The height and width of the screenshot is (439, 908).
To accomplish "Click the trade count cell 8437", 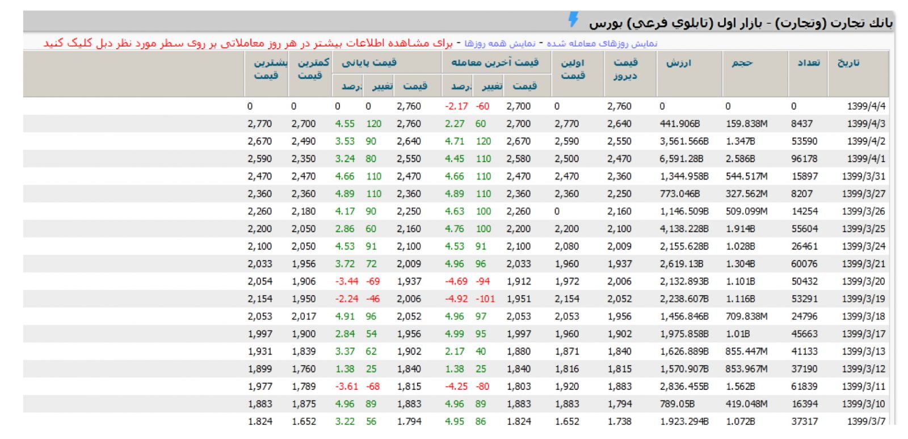I will click(802, 123).
